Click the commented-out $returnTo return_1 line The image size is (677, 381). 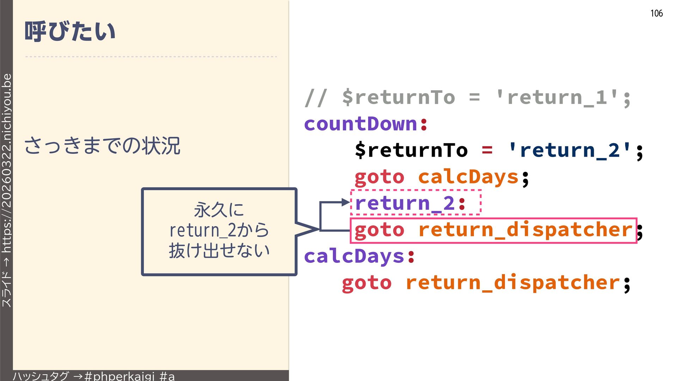pyautogui.click(x=467, y=97)
